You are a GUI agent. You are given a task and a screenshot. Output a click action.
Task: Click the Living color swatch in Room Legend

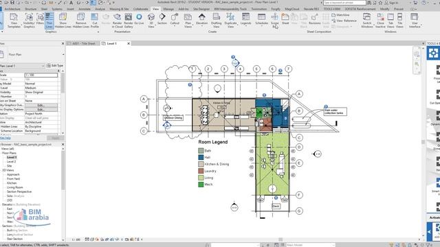[x=201, y=178]
